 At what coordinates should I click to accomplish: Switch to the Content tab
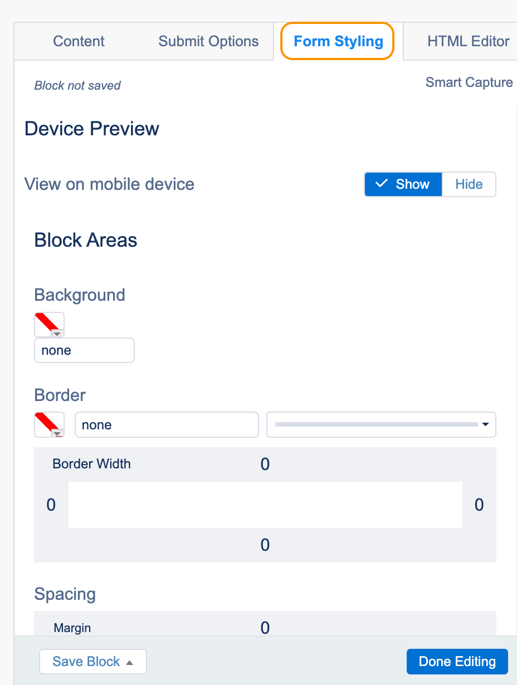[79, 41]
